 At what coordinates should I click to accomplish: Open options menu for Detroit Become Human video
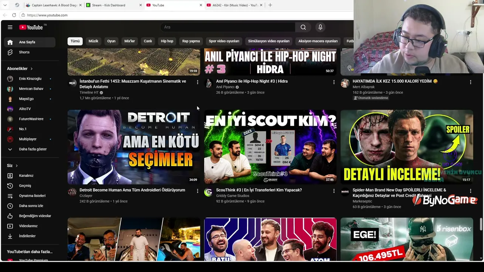(x=197, y=191)
